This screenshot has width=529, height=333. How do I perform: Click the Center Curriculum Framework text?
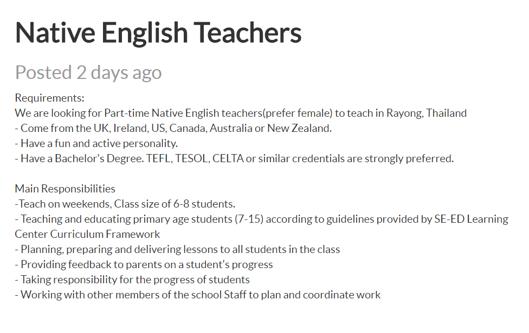pos(87,234)
